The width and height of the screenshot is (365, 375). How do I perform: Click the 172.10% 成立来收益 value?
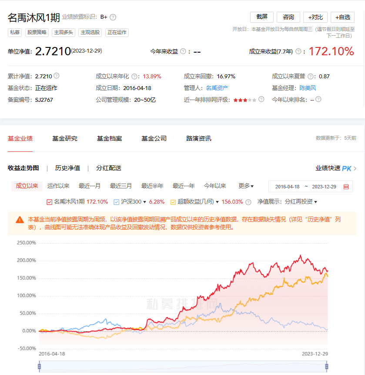point(331,51)
